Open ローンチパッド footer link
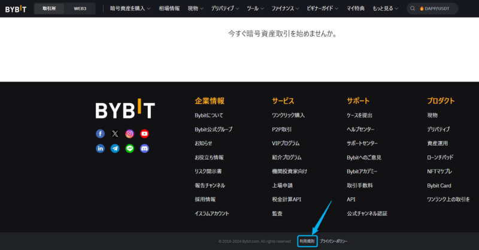The width and height of the screenshot is (479, 250). [x=440, y=157]
